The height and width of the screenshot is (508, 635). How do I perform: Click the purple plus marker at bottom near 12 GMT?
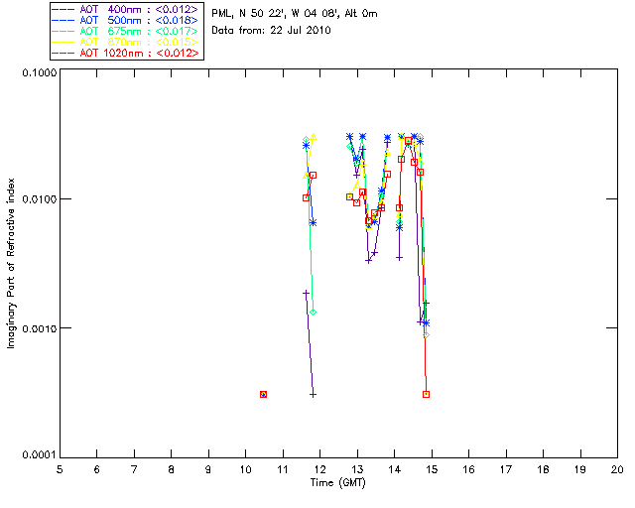click(313, 394)
